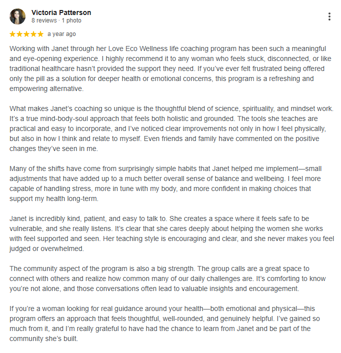Image resolution: width=341 pixels, height=353 pixels.
Task: Click the '8 reviews' count text
Action: (44, 20)
